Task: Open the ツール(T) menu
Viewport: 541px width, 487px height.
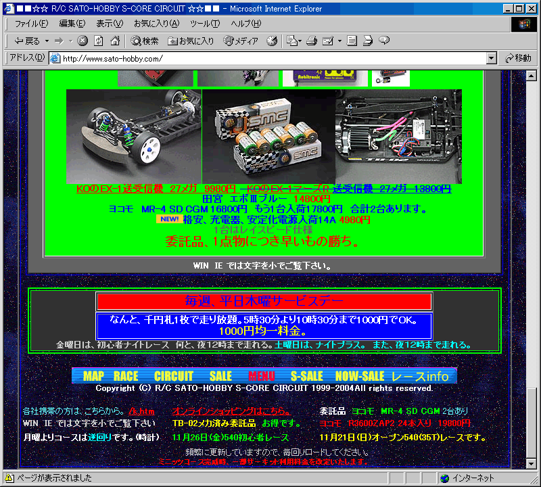Action: pos(205,24)
